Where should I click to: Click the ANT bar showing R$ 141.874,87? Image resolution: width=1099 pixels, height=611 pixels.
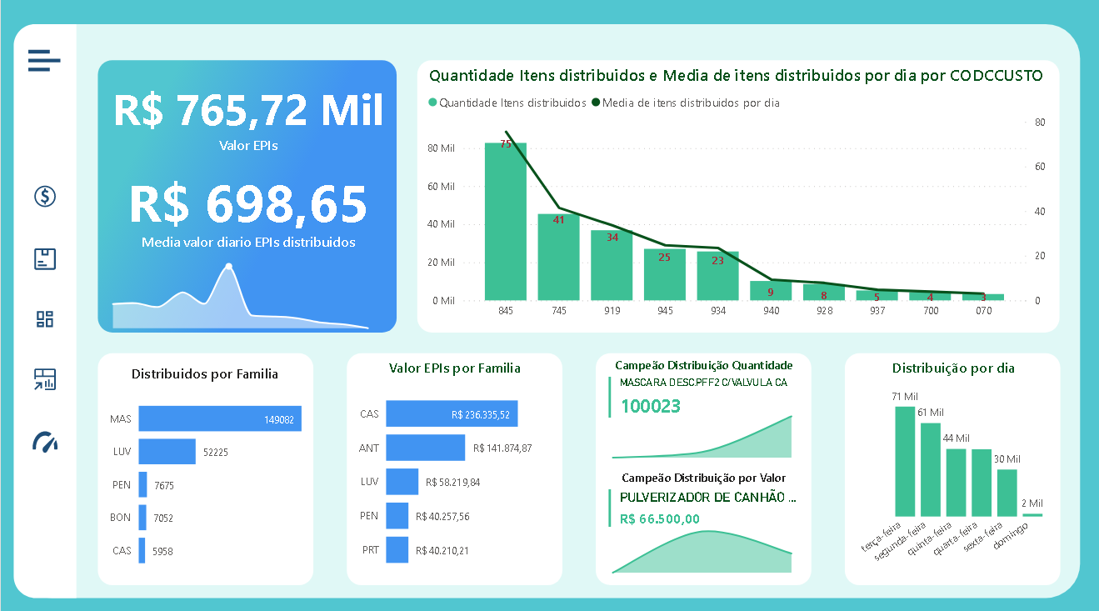coord(426,448)
